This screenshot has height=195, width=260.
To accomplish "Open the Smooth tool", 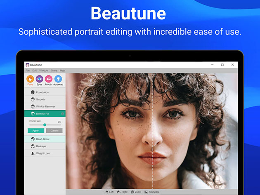I will 45,99.
